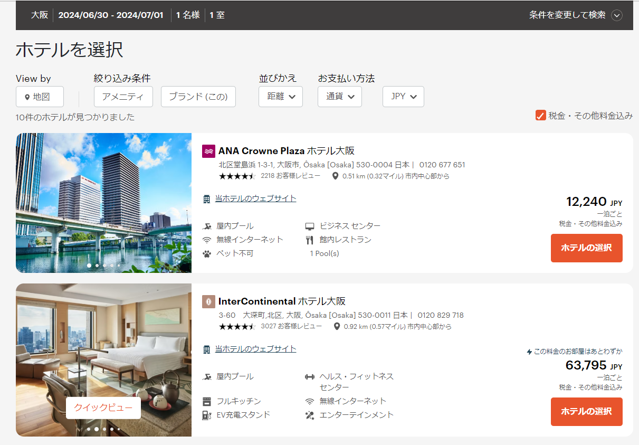Click 10件のホテルが見つかりました result count
Viewport: 639px width, 445px height.
click(x=75, y=117)
